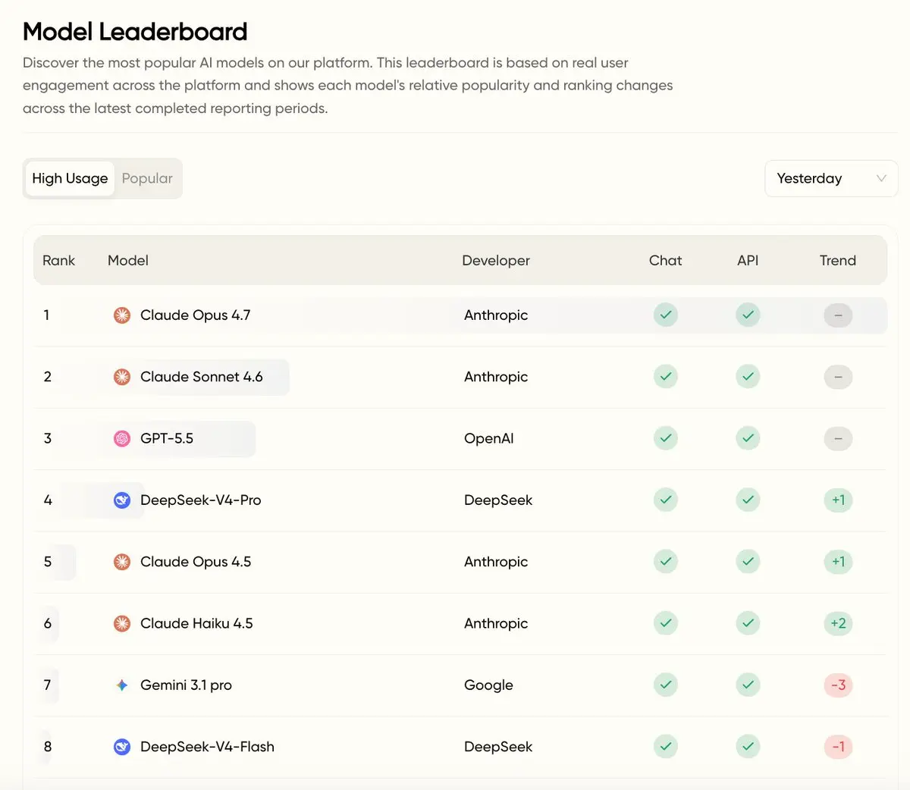Click API checkmark for Claude Sonnet 4.6

[748, 376]
